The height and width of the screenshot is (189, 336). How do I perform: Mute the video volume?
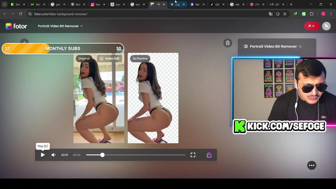coord(54,155)
